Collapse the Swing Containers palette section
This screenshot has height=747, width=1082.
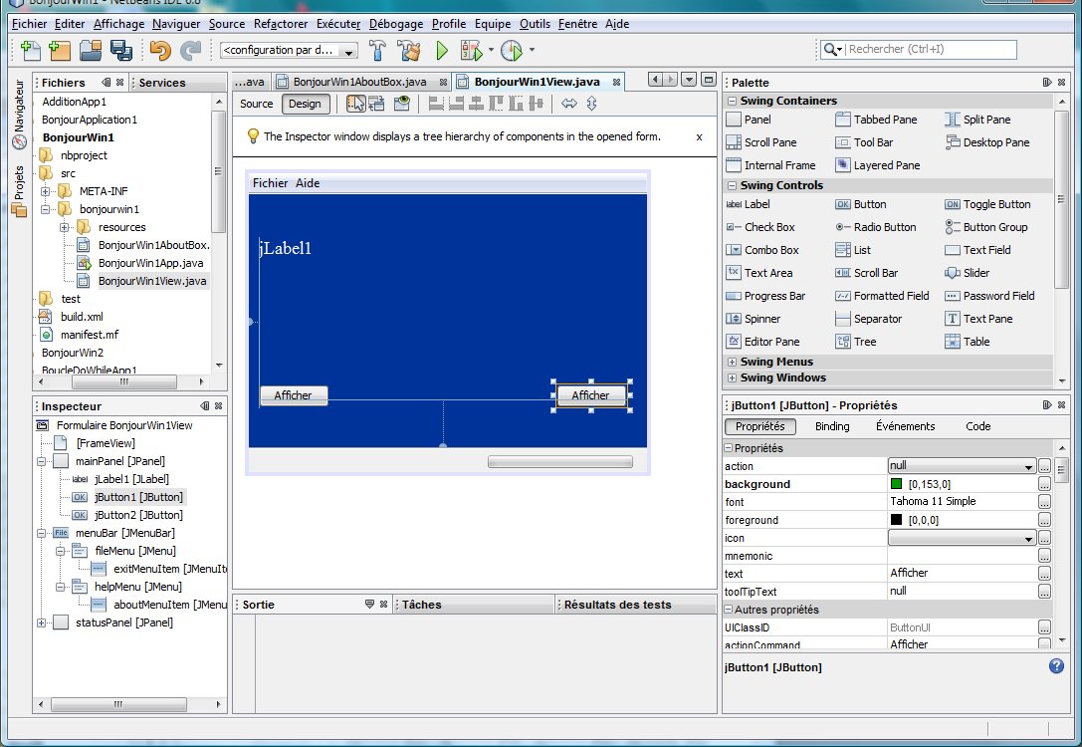click(x=733, y=101)
